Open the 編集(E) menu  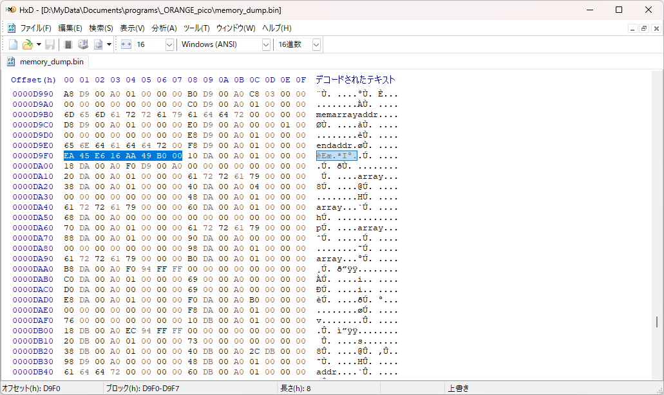tap(70, 28)
